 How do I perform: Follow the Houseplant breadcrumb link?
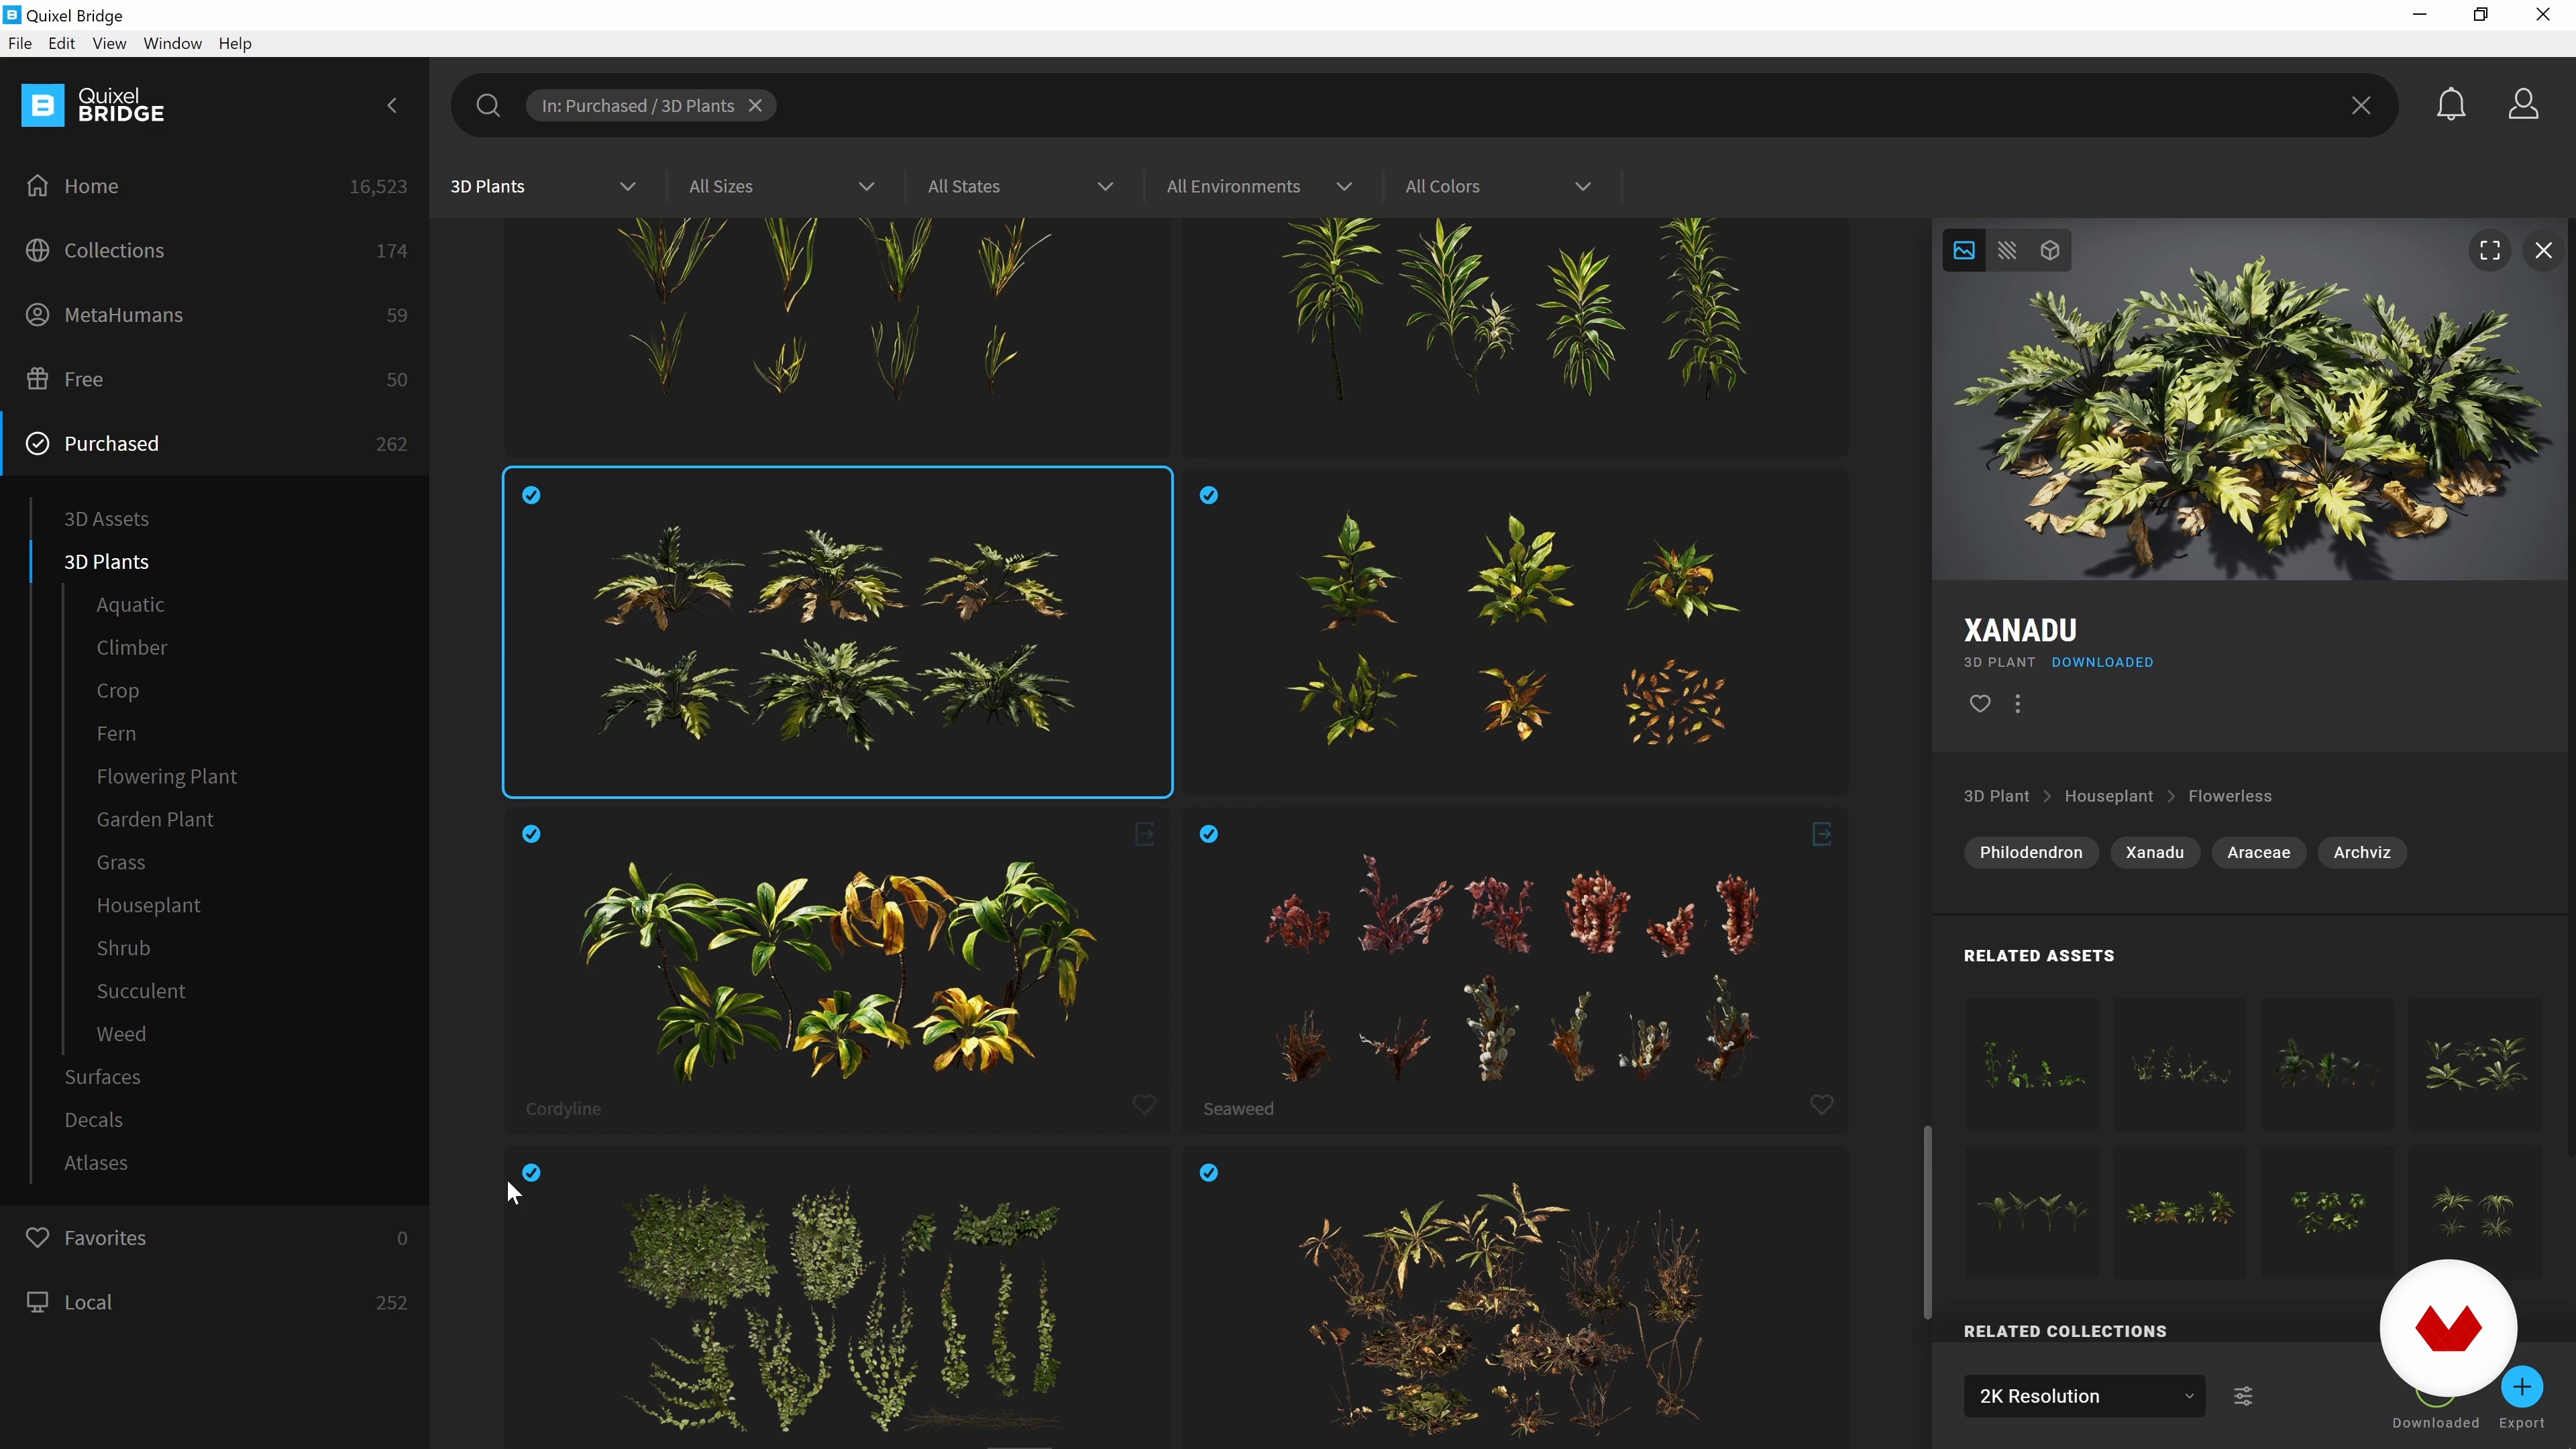point(2108,796)
